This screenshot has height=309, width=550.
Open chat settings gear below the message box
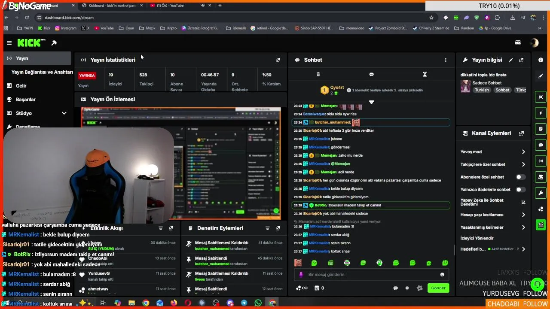[x=407, y=288]
